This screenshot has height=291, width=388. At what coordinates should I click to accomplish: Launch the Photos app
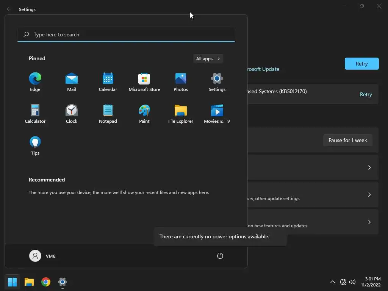181,82
